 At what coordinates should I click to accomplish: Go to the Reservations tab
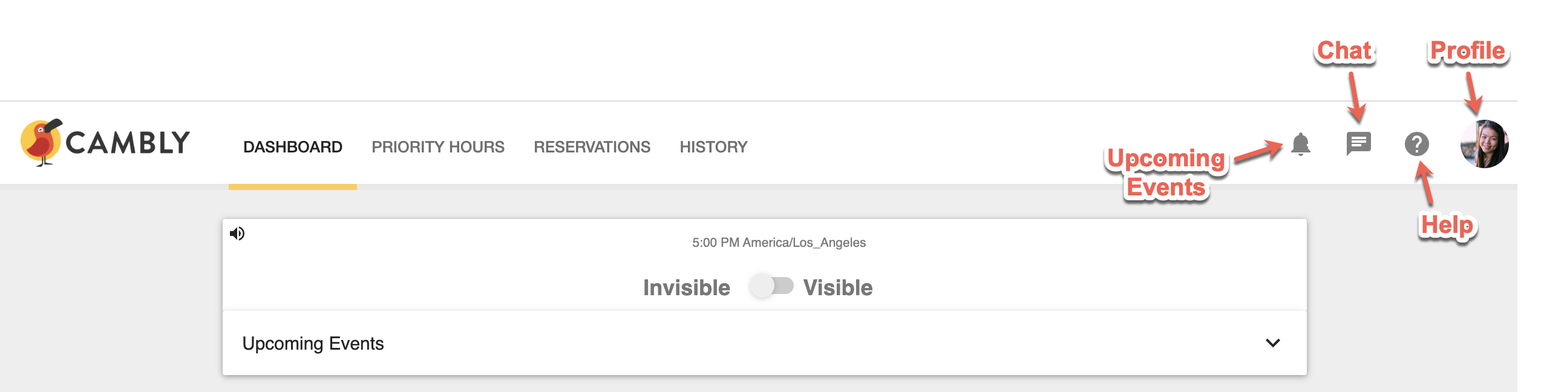point(592,146)
